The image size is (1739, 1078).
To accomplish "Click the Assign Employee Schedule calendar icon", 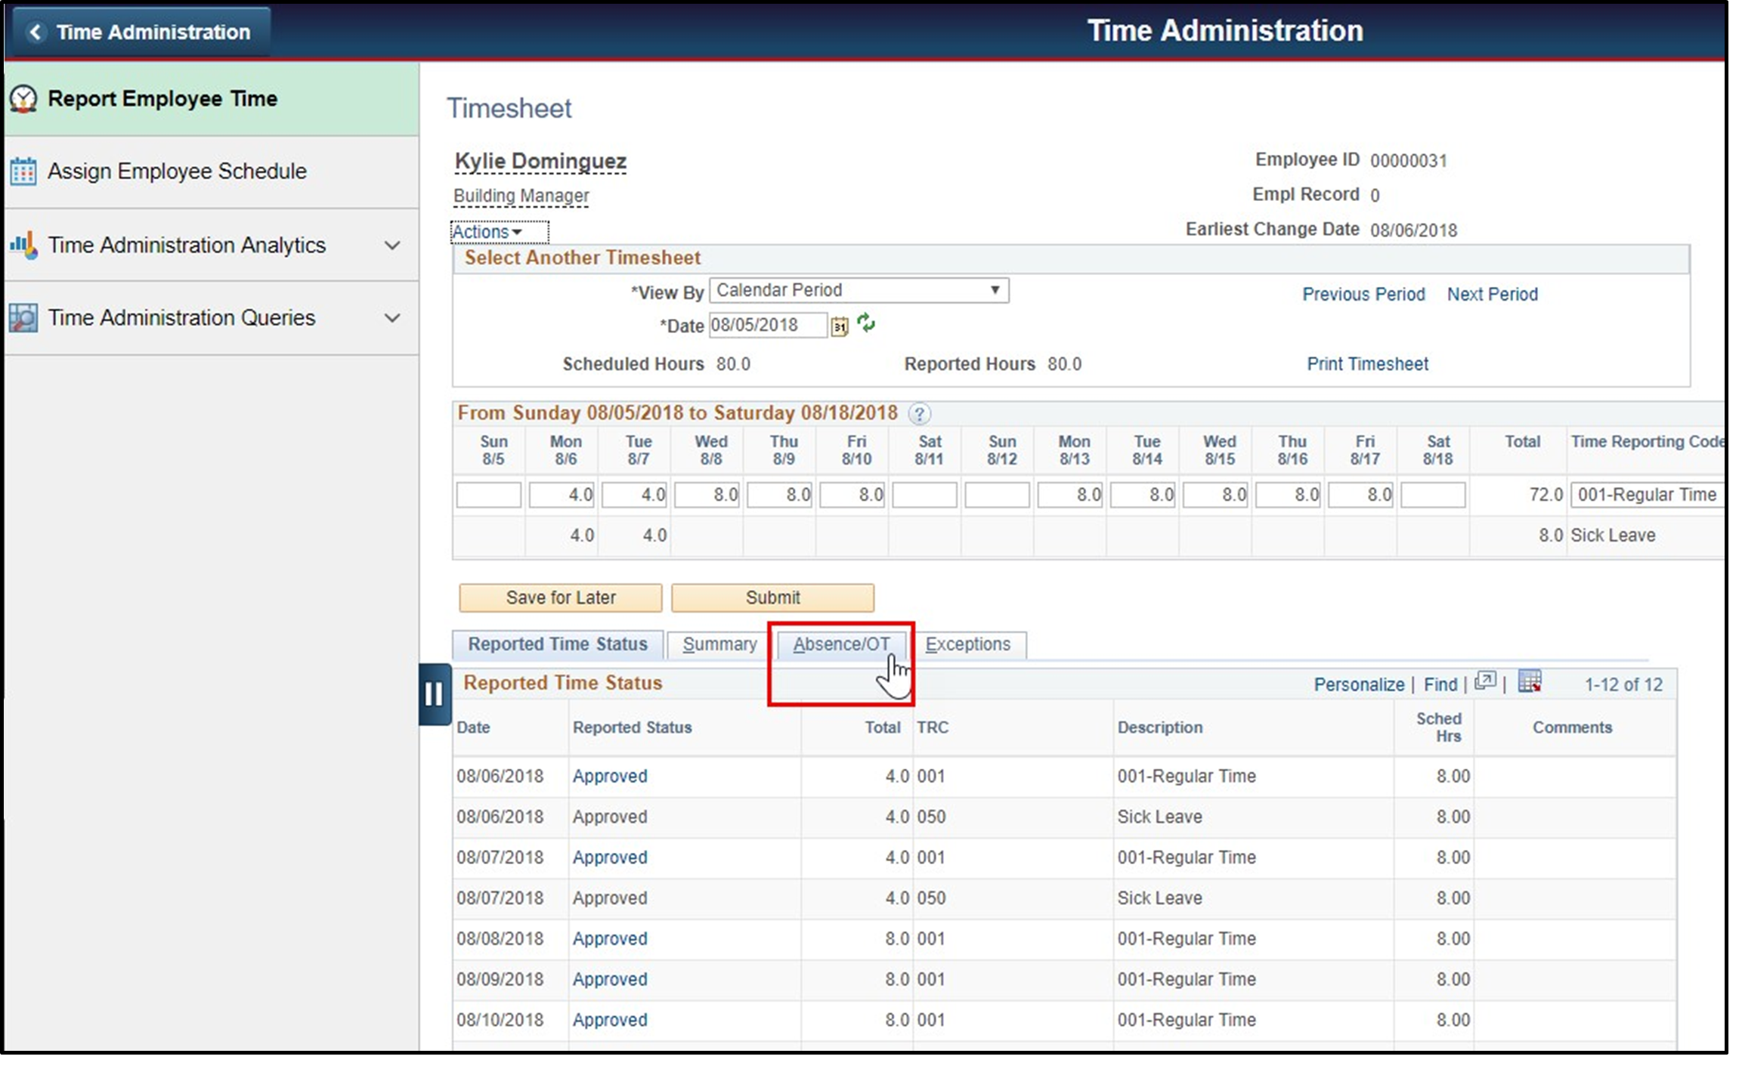I will tap(23, 171).
